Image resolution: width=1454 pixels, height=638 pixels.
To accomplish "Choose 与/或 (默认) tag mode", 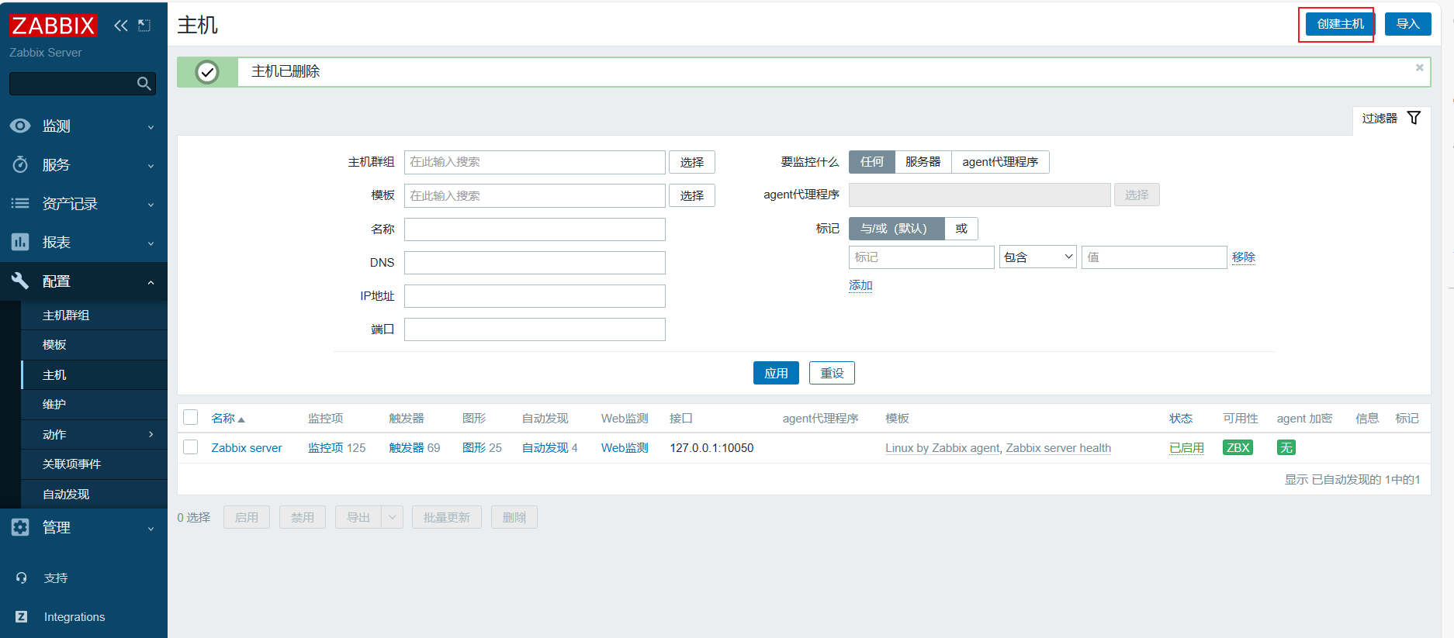I will pyautogui.click(x=897, y=229).
